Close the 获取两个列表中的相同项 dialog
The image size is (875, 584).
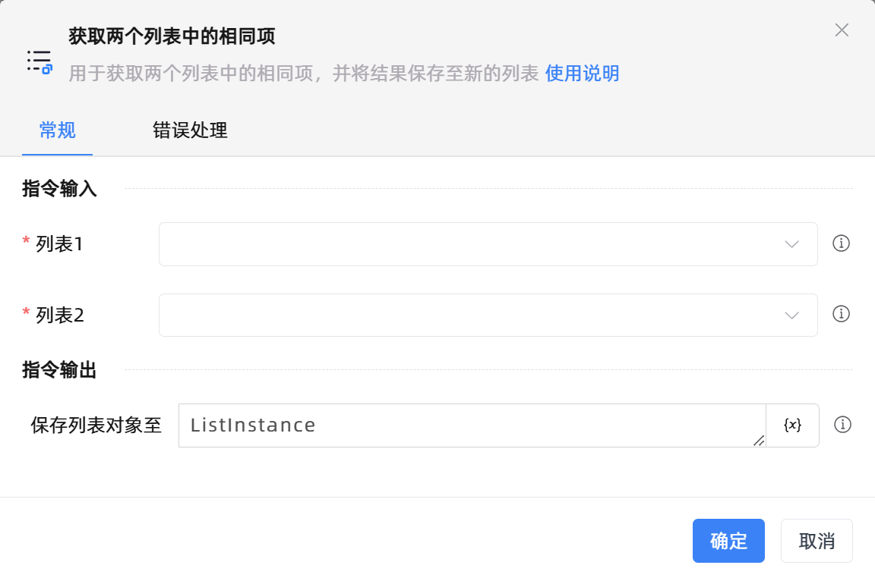pos(842,30)
